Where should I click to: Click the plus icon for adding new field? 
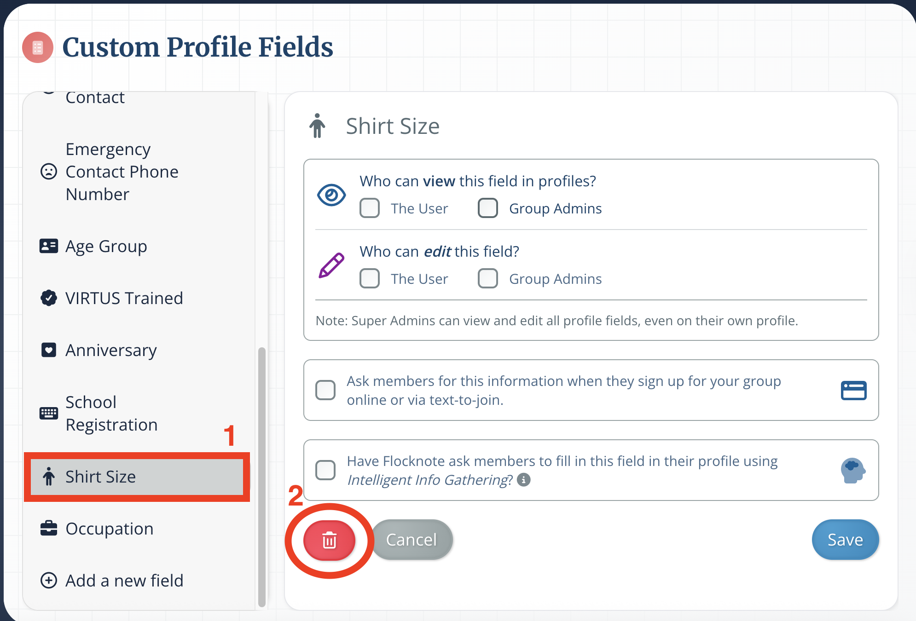pos(49,581)
